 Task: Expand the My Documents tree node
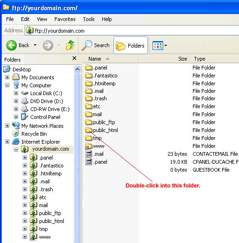pyautogui.click(x=7, y=77)
